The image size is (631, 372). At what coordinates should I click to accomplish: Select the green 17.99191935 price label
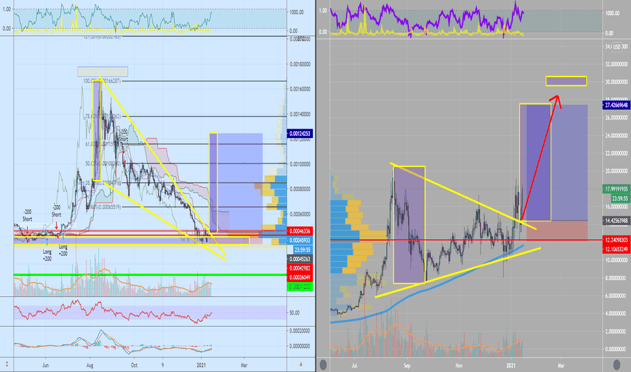(x=616, y=189)
